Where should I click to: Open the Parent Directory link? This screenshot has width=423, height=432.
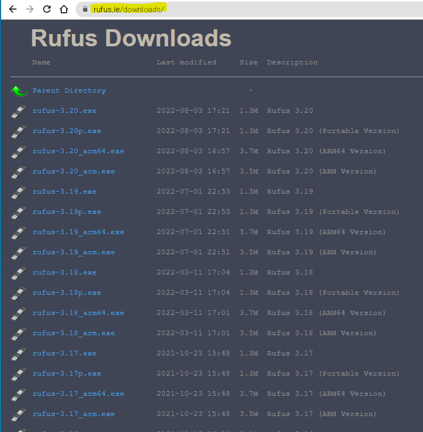69,90
